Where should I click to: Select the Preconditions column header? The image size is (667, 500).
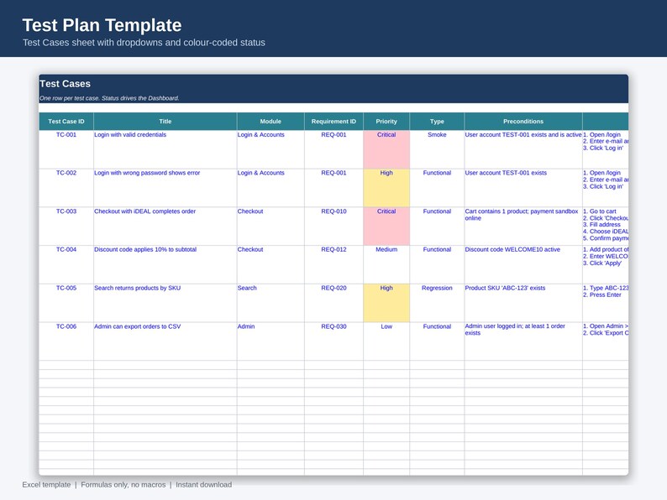(x=523, y=122)
